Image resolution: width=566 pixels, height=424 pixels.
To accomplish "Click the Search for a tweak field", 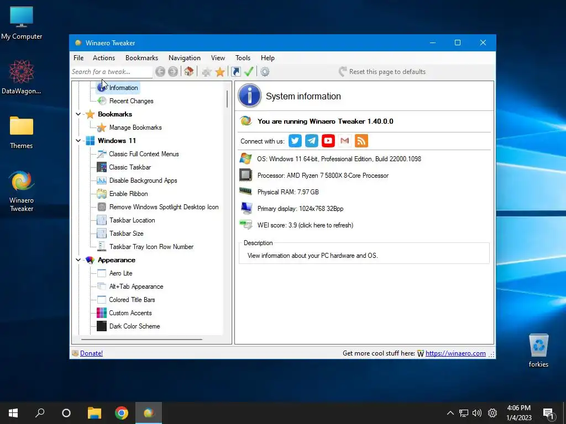I will click(x=112, y=72).
